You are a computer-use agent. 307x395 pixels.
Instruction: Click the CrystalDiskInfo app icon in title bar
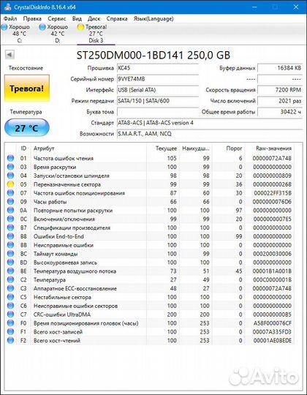point(7,7)
